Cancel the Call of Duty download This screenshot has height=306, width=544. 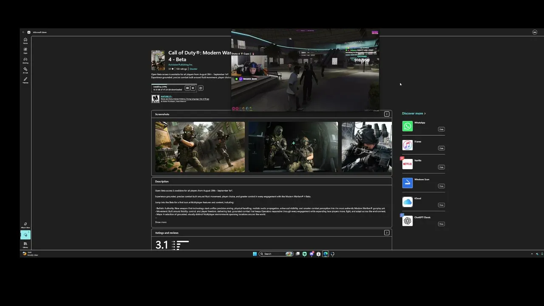point(193,88)
